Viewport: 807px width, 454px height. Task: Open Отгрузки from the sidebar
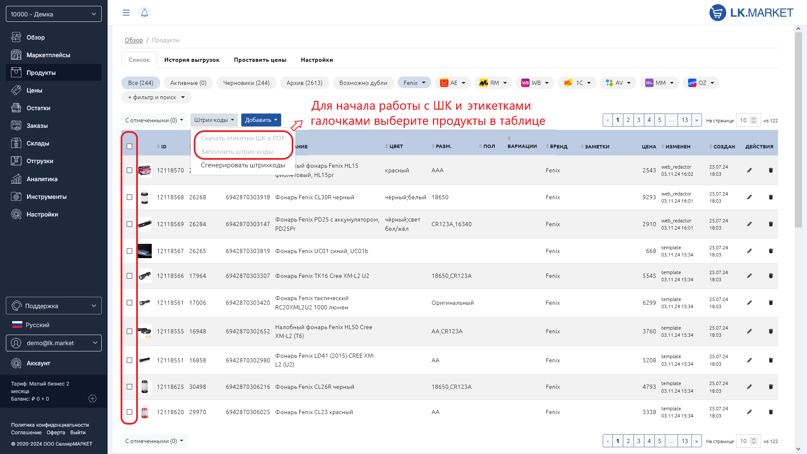pos(40,161)
